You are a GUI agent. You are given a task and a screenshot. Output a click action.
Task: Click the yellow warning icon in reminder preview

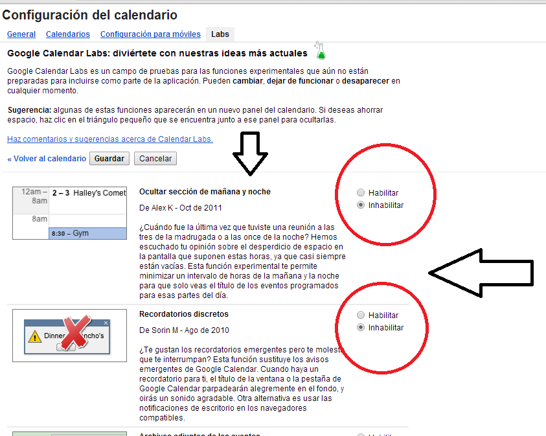tap(34, 336)
